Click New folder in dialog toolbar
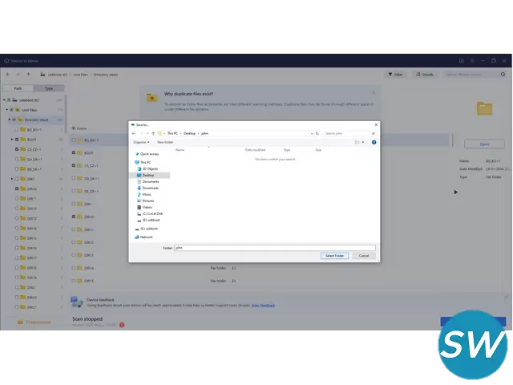 [x=165, y=142]
